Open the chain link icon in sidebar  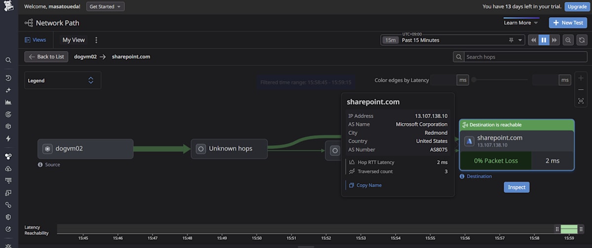coord(8,205)
